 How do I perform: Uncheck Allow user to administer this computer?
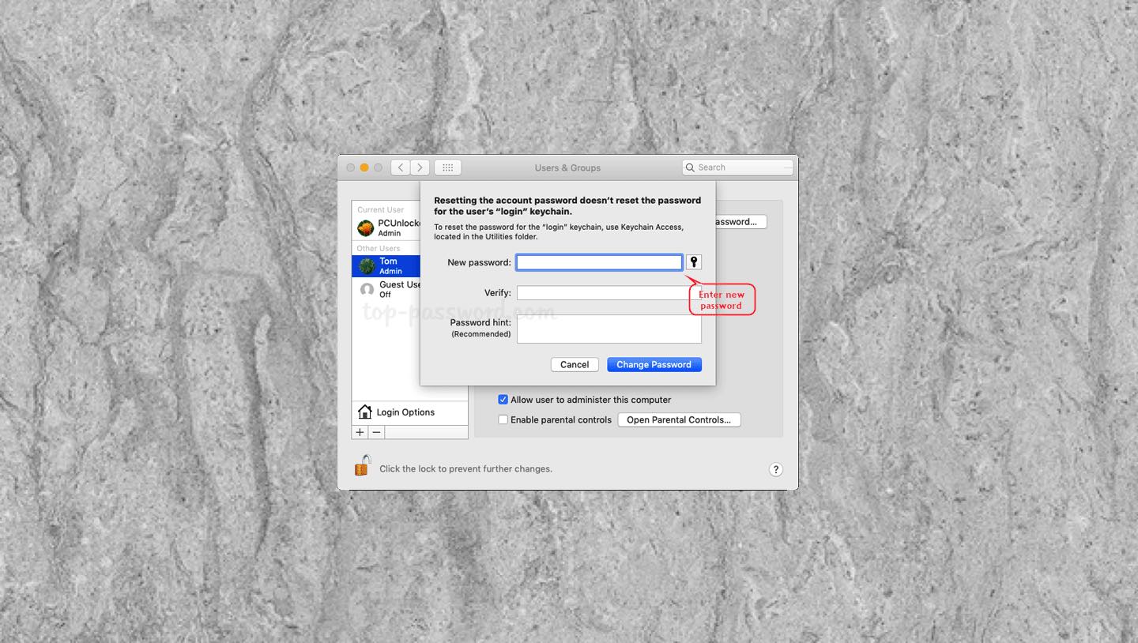coord(503,399)
